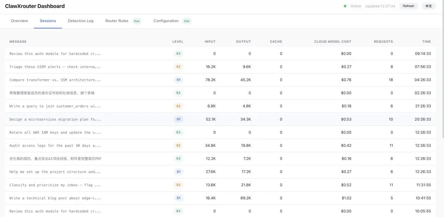Click the 10:41:55 time value
The image size is (444, 217).
click(x=423, y=198)
